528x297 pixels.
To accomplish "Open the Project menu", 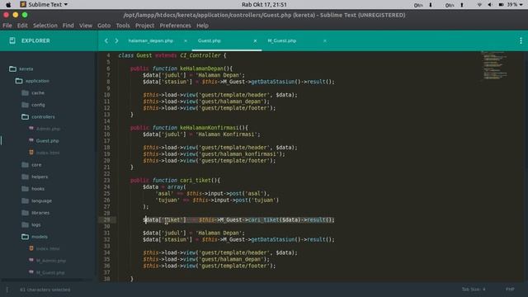I will [x=145, y=26].
